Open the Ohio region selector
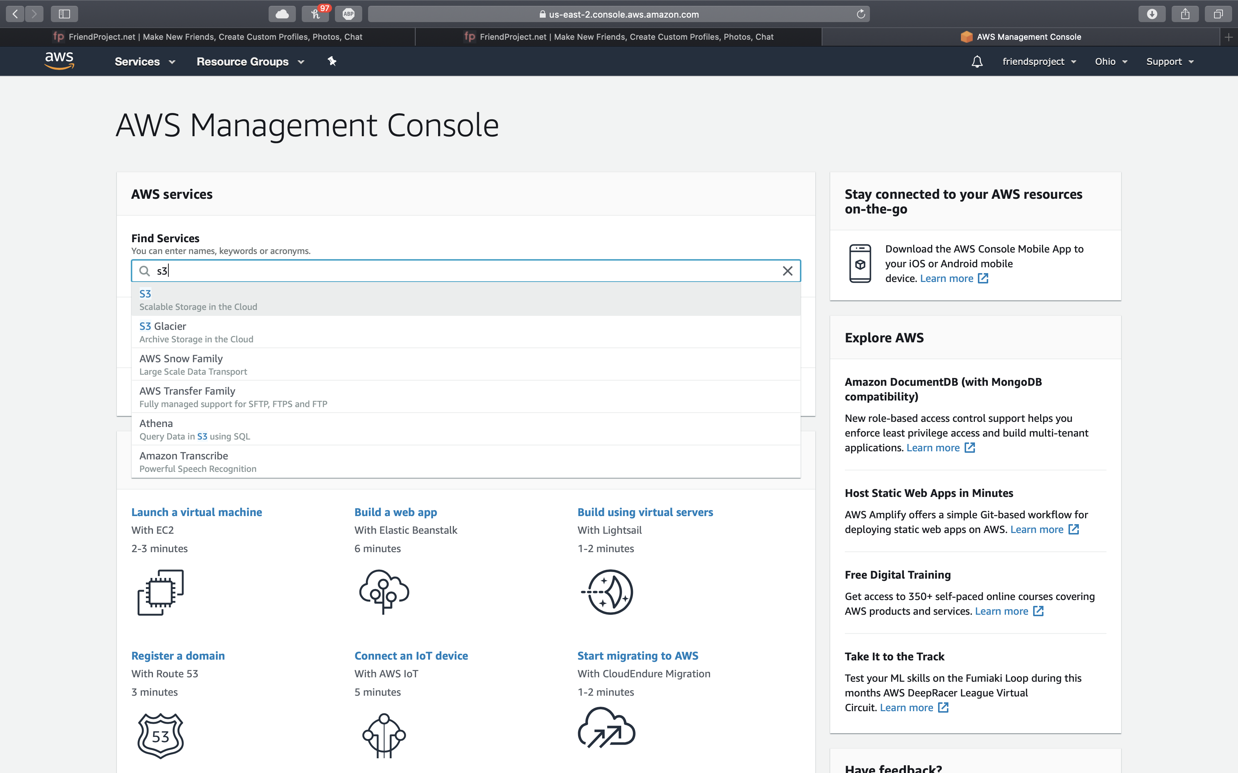The width and height of the screenshot is (1238, 773). coord(1111,62)
